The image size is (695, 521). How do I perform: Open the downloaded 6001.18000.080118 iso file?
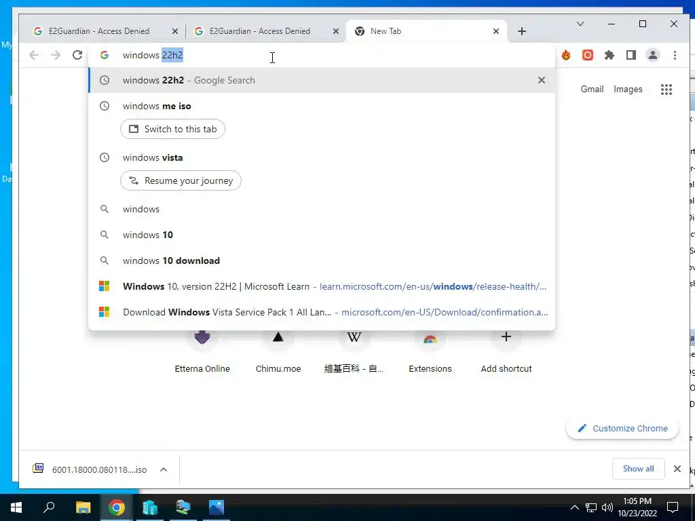coord(90,469)
